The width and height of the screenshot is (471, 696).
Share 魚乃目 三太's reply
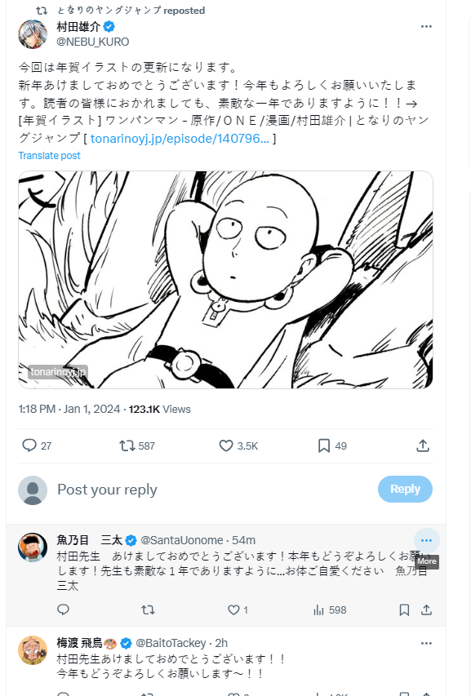426,610
